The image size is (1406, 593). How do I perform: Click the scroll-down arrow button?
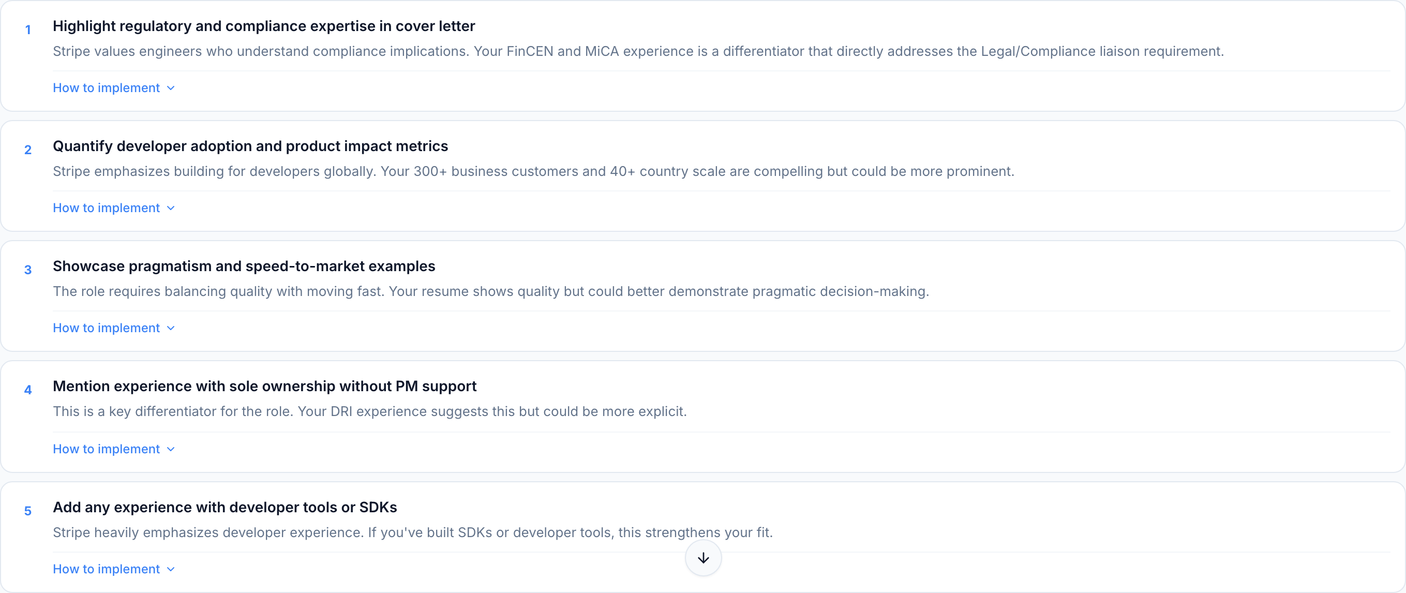[x=703, y=557]
